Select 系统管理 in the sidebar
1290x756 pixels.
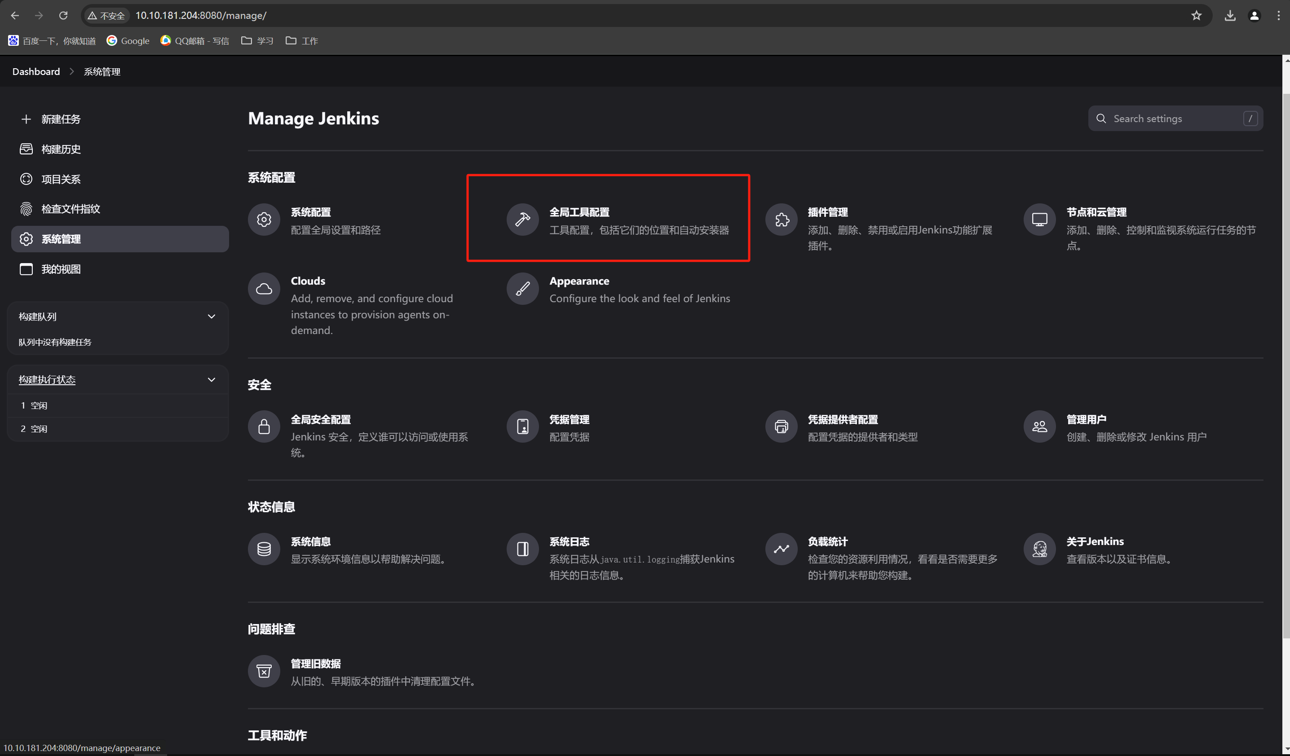point(120,239)
